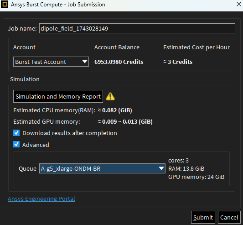Click the Job name input field
This screenshot has width=243, height=225.
pos(137,28)
